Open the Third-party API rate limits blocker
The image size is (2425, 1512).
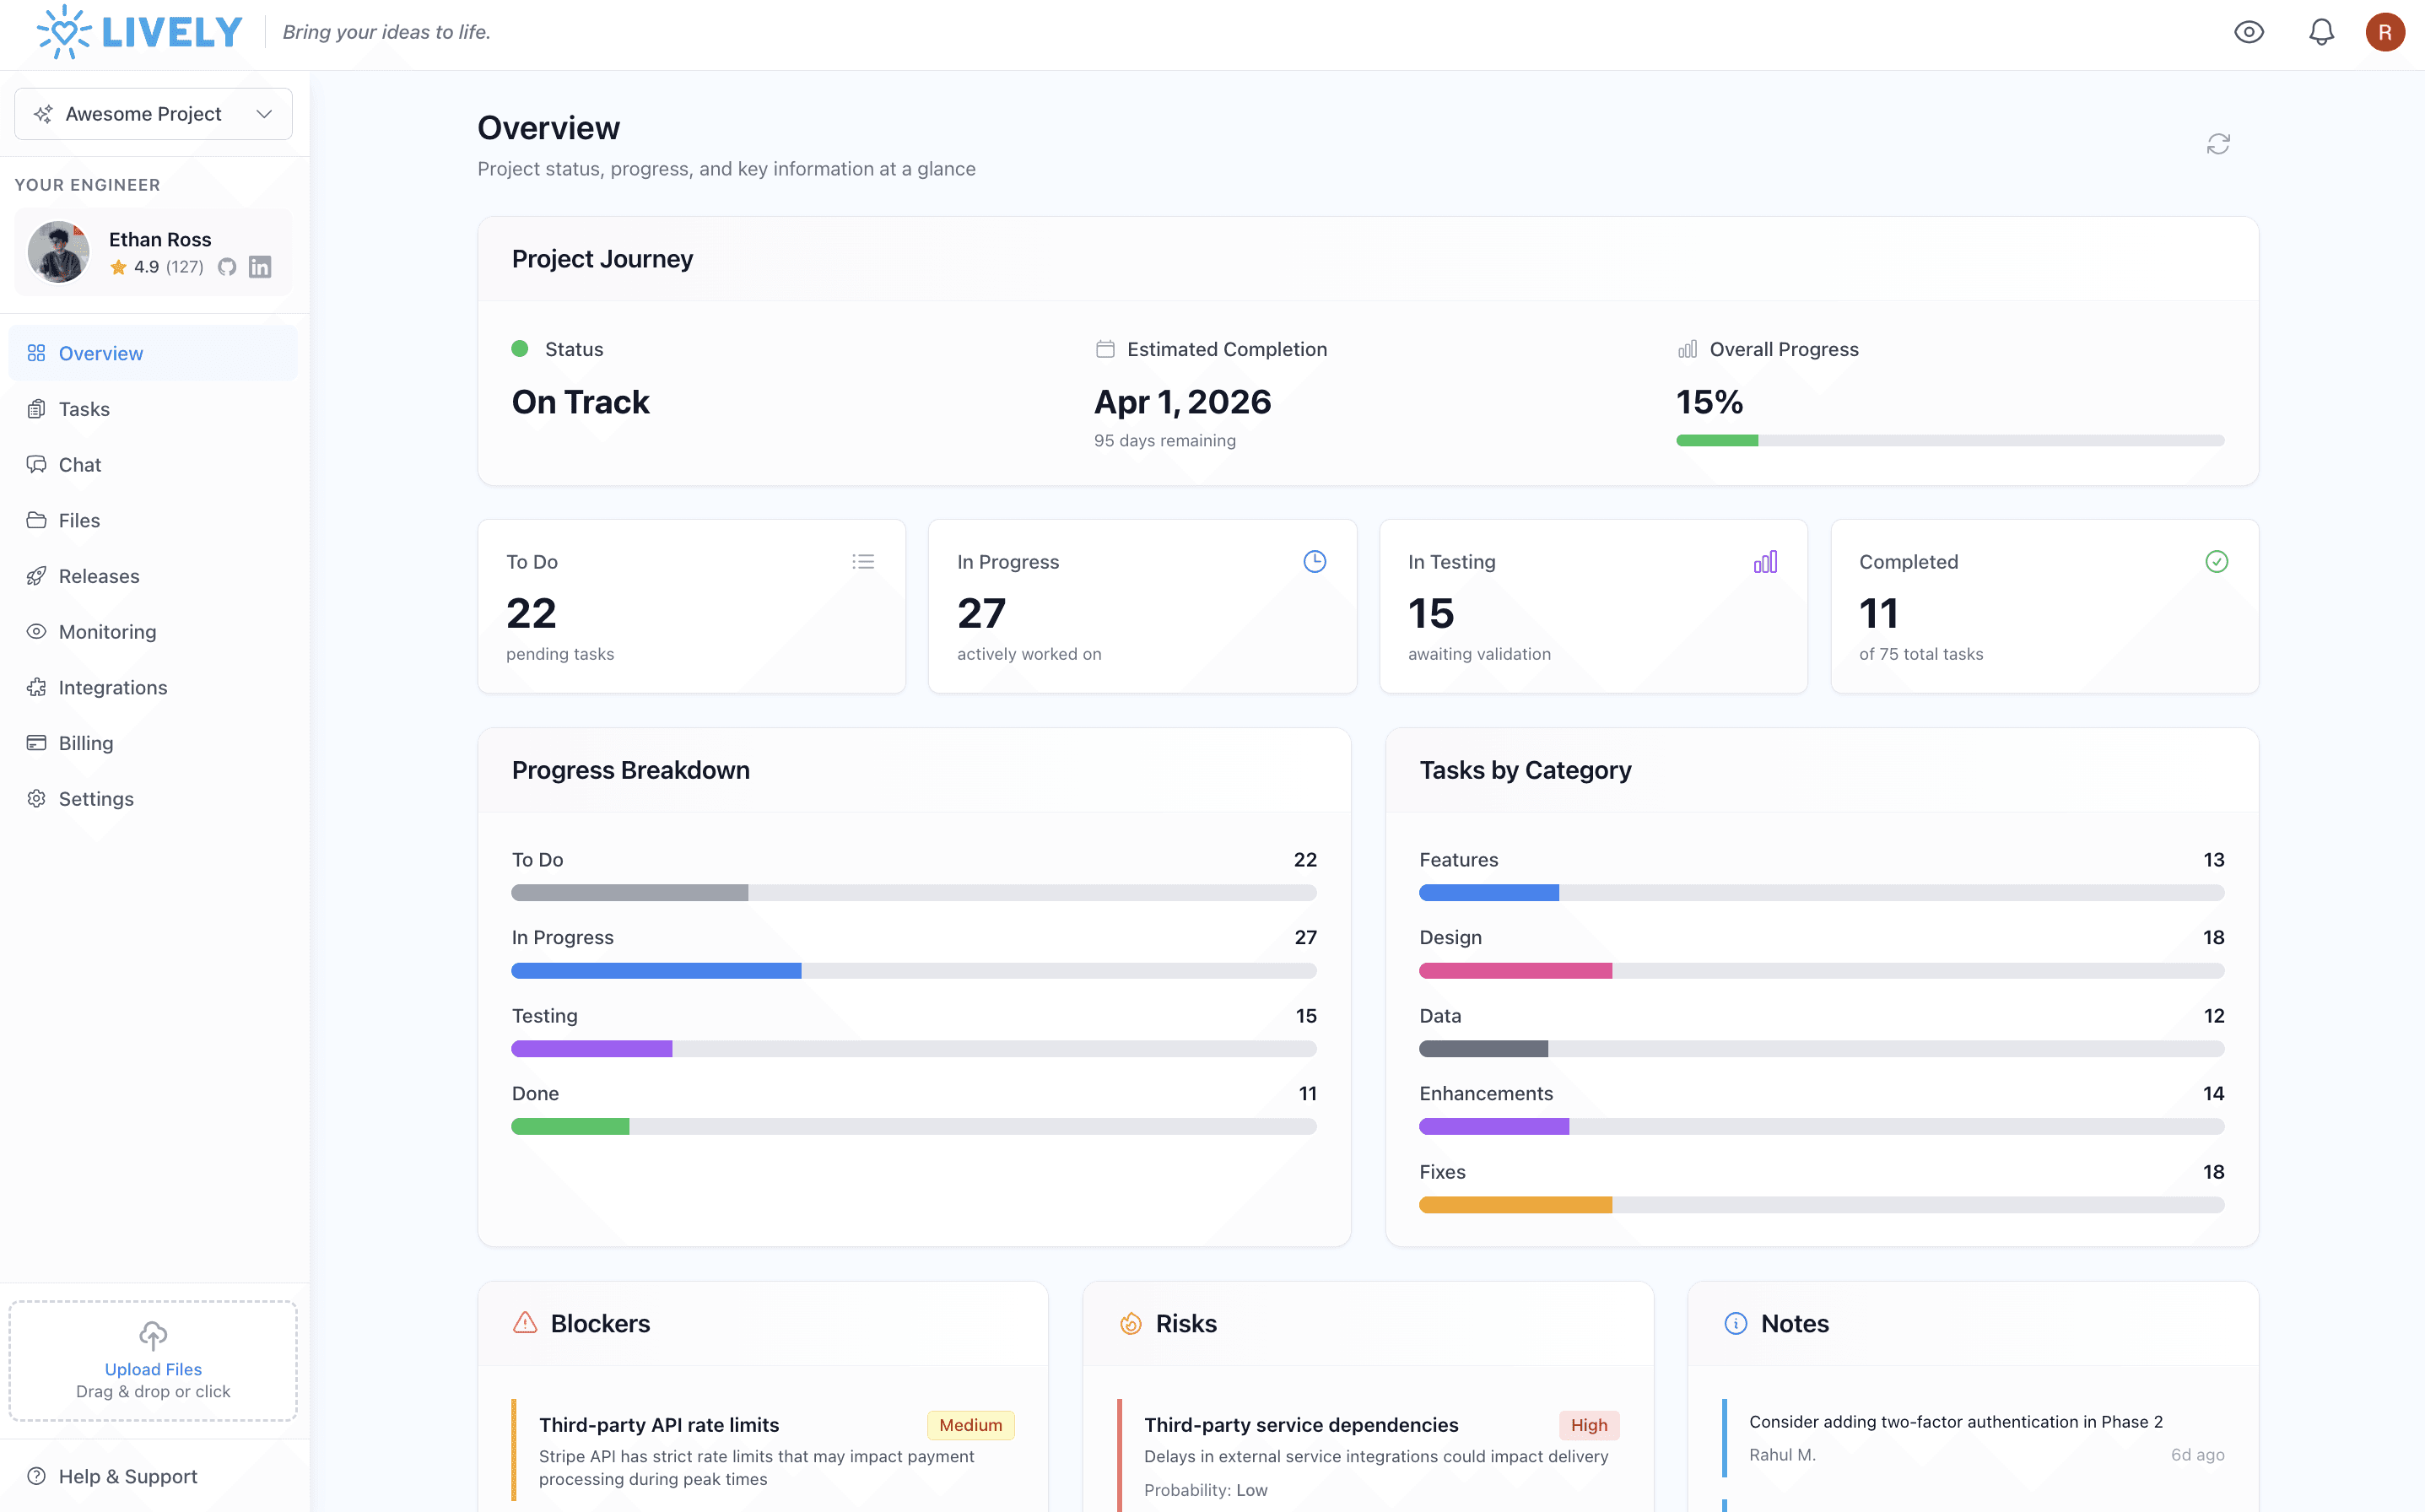tap(658, 1425)
